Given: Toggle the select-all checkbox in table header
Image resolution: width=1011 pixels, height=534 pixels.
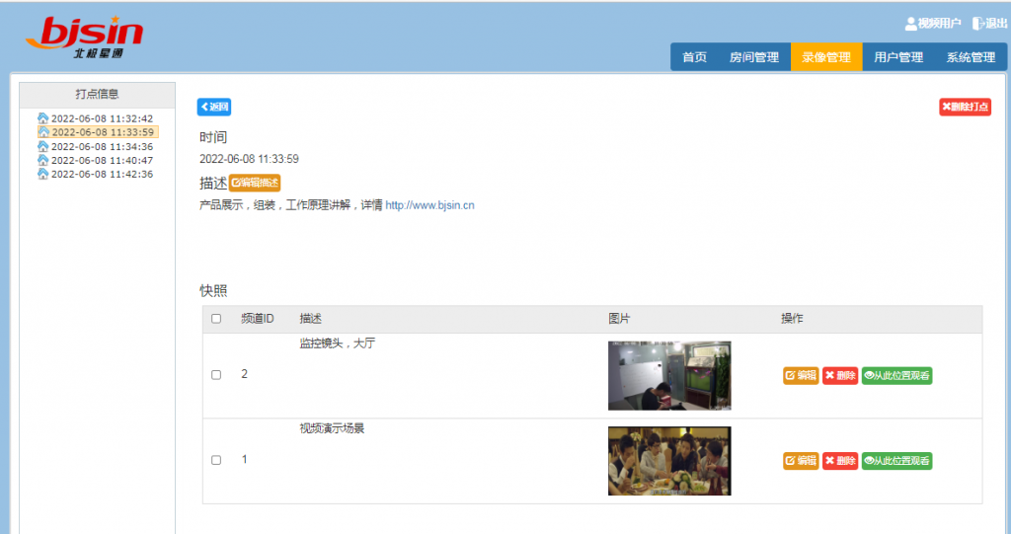Looking at the screenshot, I should 216,319.
